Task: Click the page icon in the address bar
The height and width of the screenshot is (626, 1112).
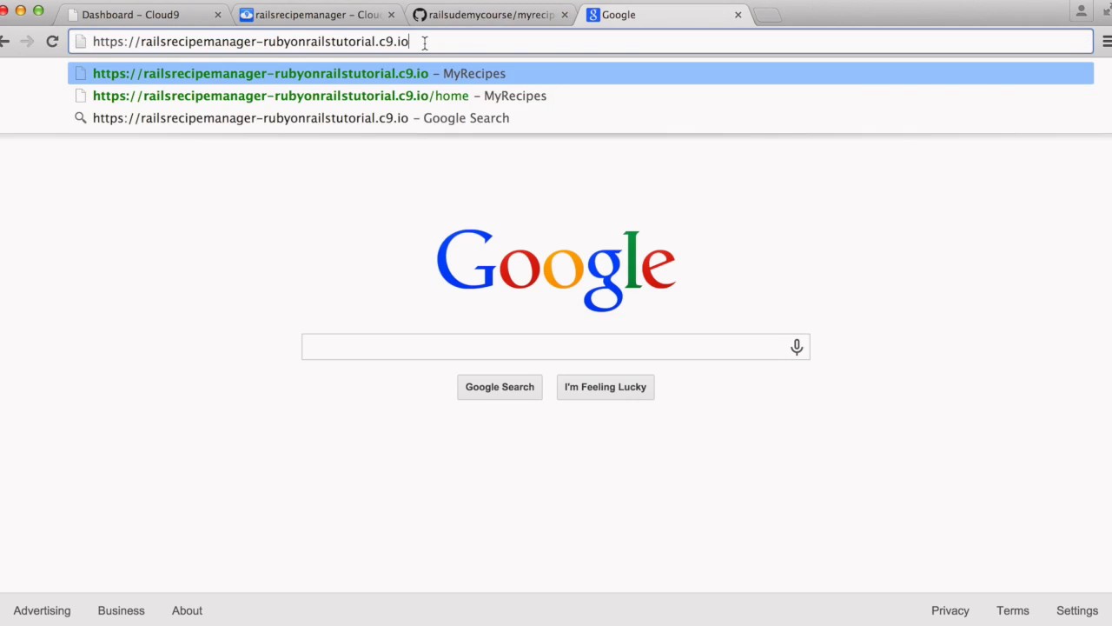Action: (x=81, y=41)
